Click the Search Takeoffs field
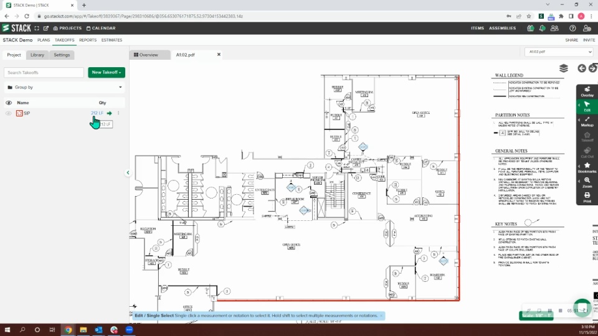Viewport: 598px width, 336px height. pyautogui.click(x=44, y=72)
